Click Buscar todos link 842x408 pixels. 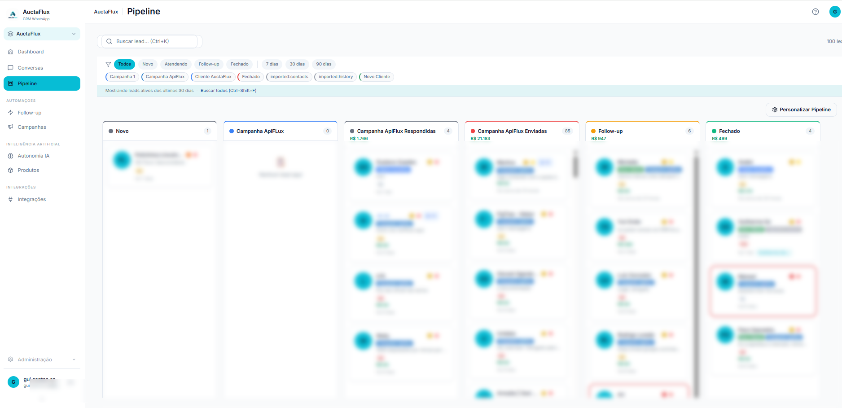pyautogui.click(x=228, y=91)
